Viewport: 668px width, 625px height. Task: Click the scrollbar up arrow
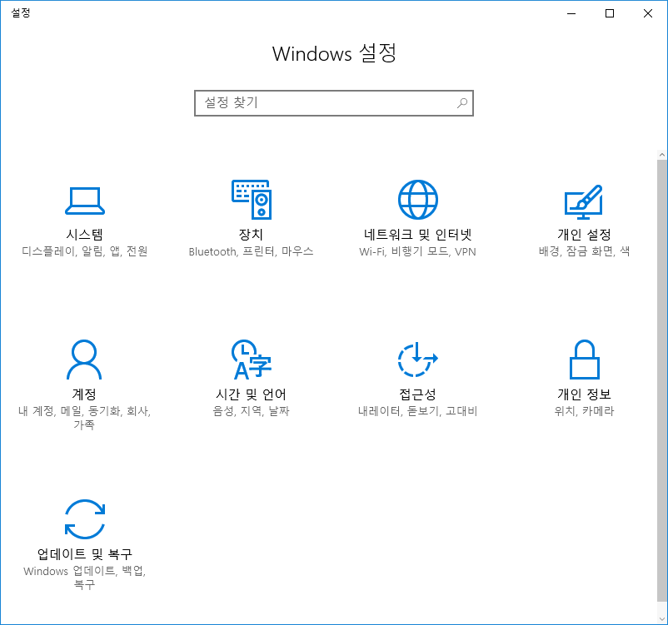coord(661,155)
